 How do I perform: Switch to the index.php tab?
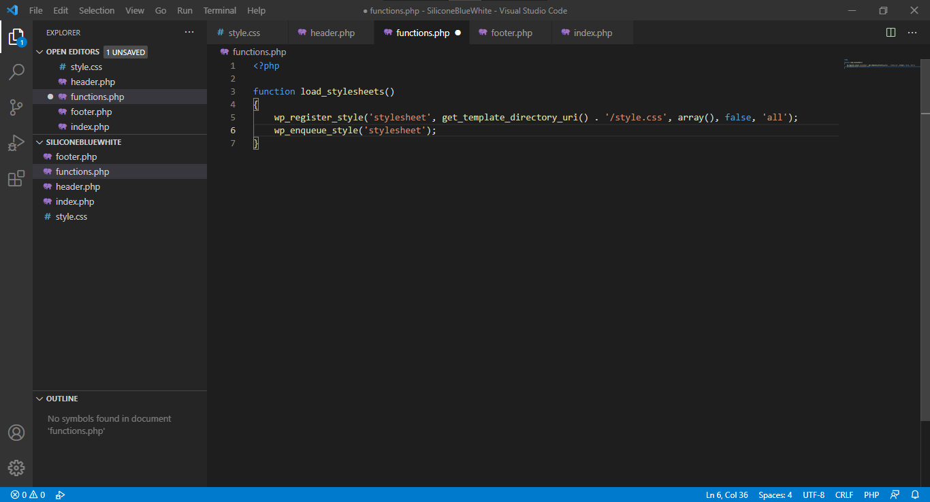pyautogui.click(x=592, y=33)
